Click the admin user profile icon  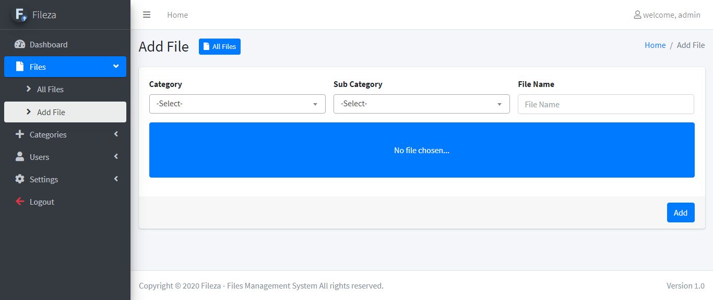click(637, 15)
